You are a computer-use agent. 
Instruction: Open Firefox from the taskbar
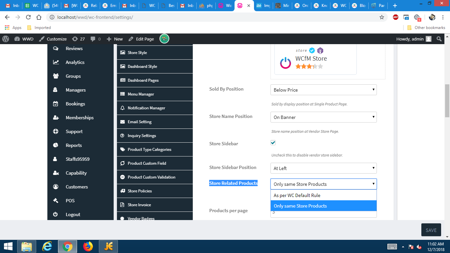pyautogui.click(x=88, y=246)
